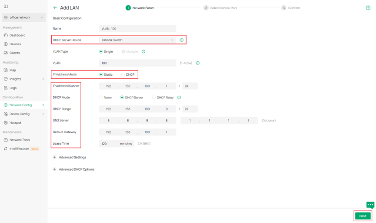Click info icon next to DHCP Relay

click(179, 98)
